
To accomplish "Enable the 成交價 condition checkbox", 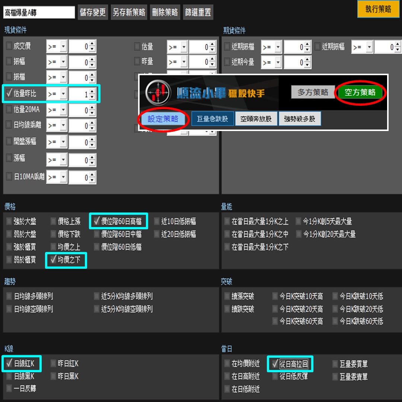I will (9, 46).
